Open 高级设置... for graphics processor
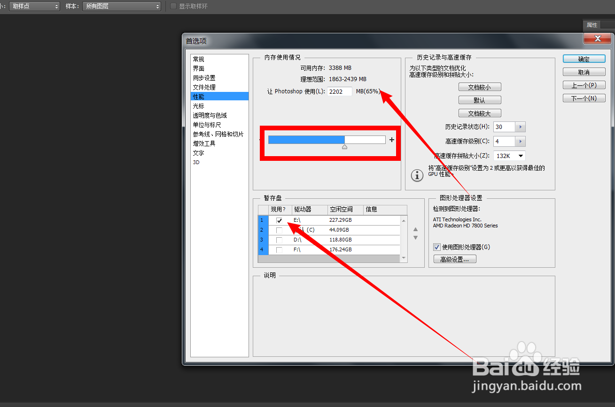Screen dimensions: 615x407 coord(455,259)
